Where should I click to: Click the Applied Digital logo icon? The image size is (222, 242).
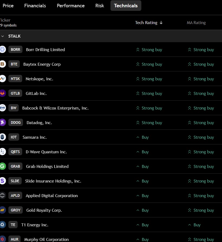[x=2, y=195]
